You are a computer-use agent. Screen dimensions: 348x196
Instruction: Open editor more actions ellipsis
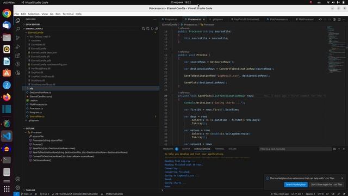[344, 20]
